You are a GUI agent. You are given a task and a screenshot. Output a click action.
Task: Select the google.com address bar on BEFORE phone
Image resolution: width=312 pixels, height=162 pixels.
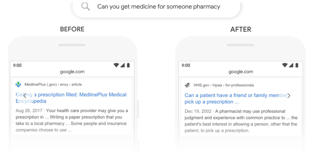click(x=72, y=72)
